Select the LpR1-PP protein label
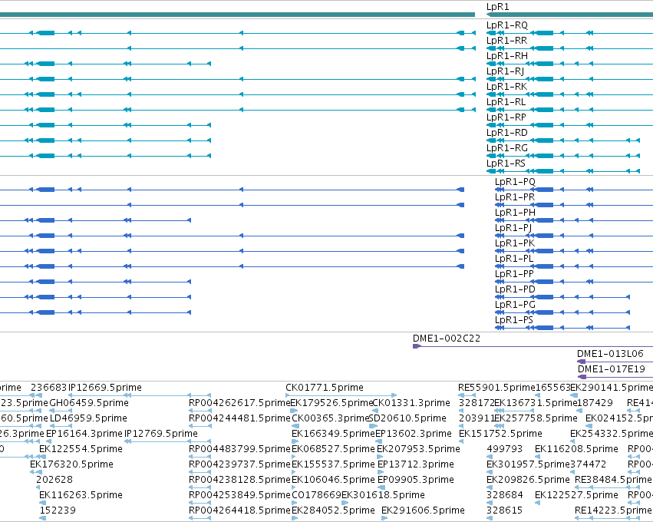 514,275
